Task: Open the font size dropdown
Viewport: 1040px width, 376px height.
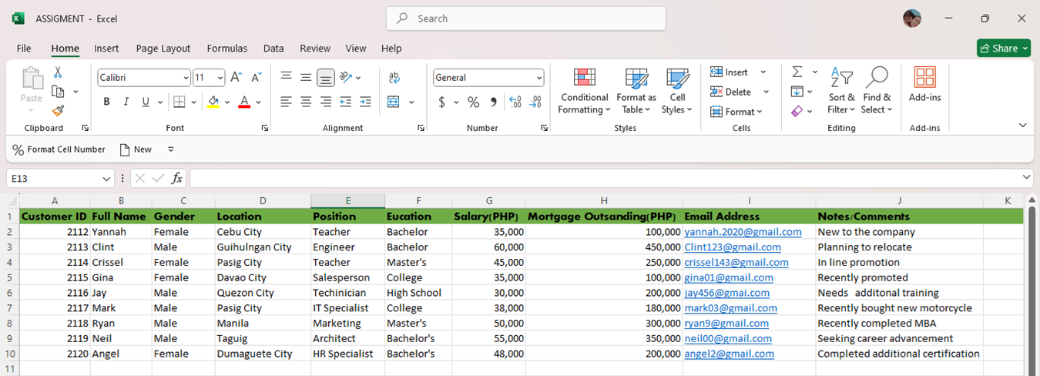Action: [220, 78]
